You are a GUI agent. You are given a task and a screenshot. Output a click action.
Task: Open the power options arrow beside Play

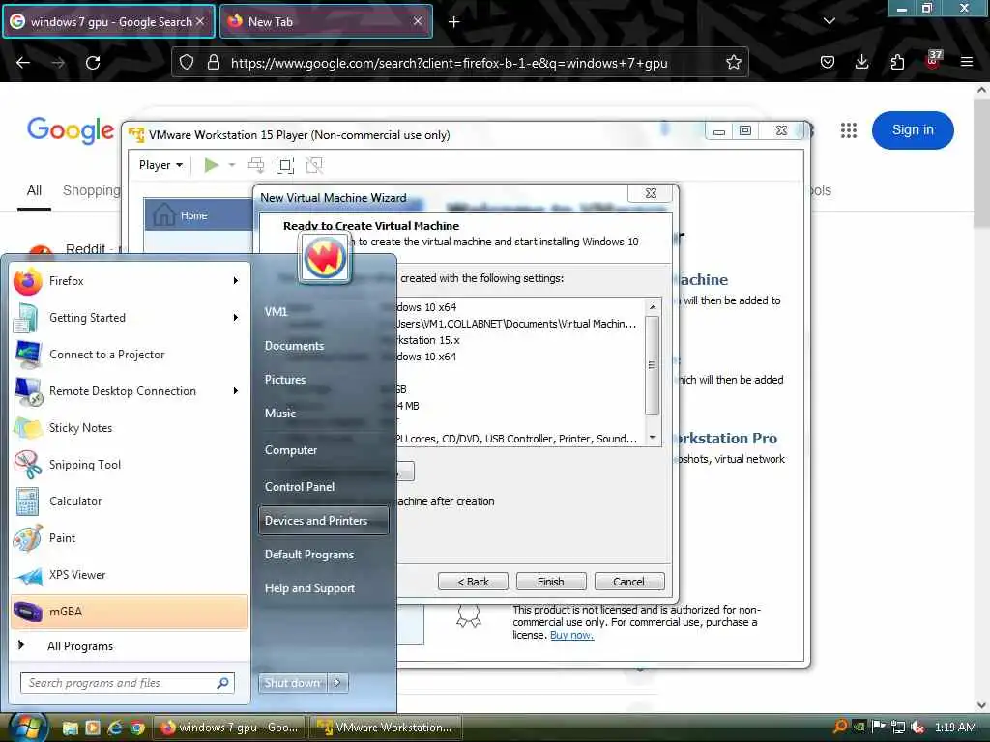[232, 165]
